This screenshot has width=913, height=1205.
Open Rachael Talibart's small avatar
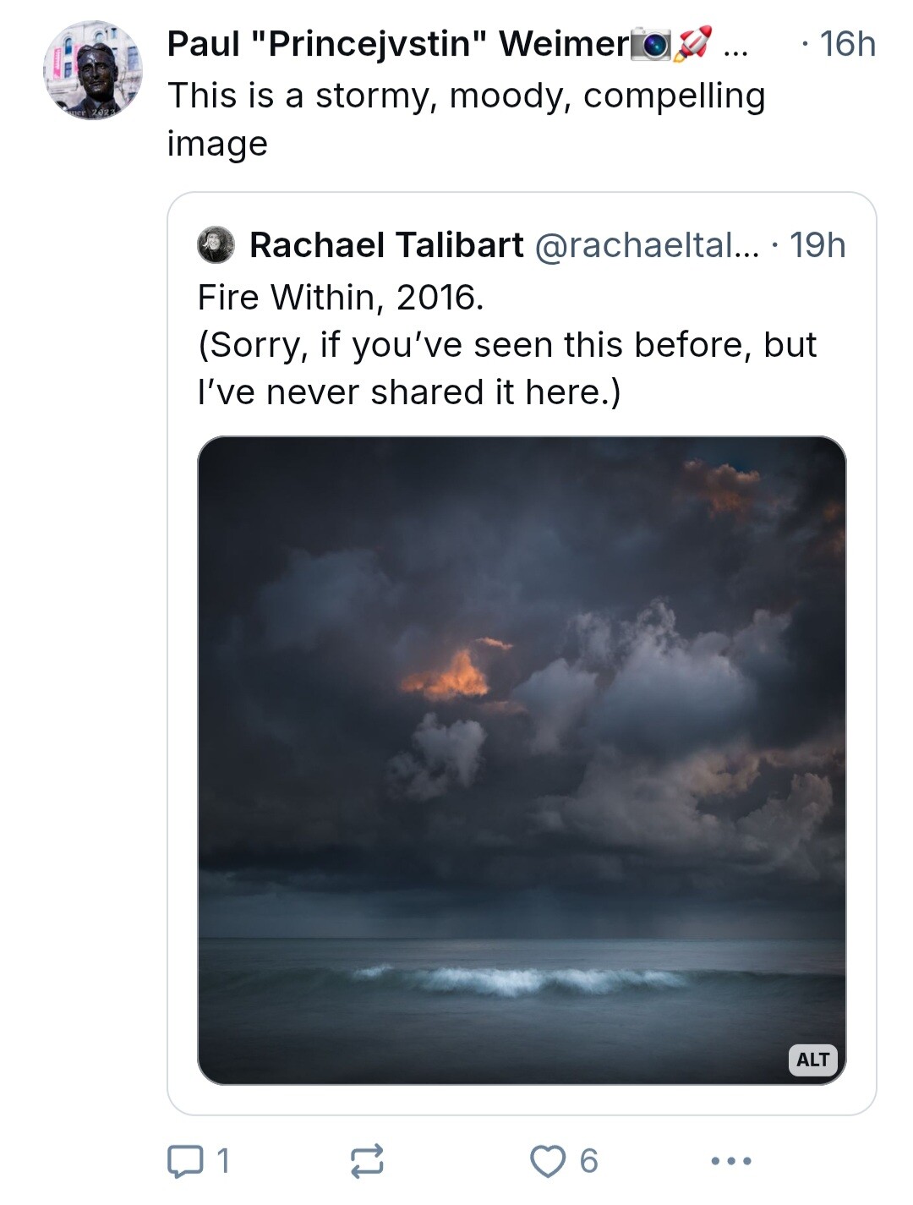click(216, 245)
